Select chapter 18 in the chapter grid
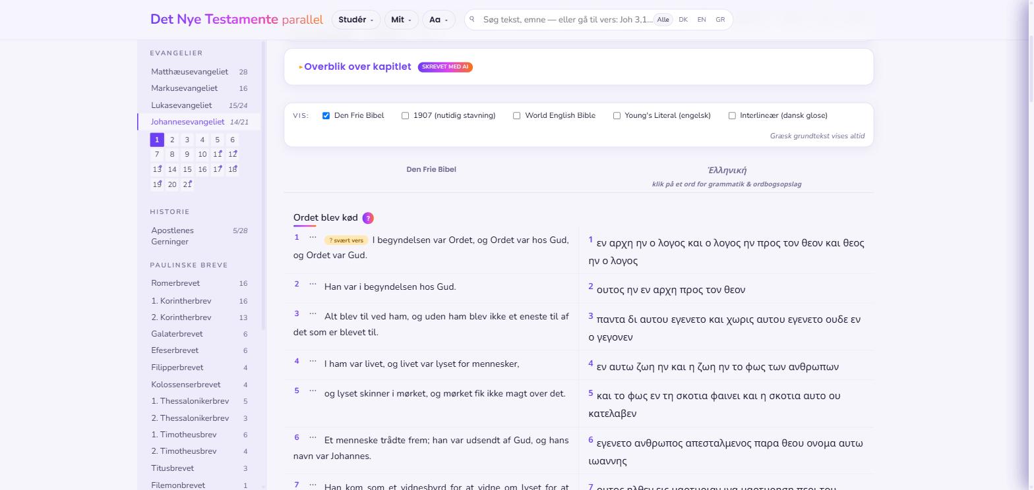The image size is (1034, 490). [x=232, y=169]
